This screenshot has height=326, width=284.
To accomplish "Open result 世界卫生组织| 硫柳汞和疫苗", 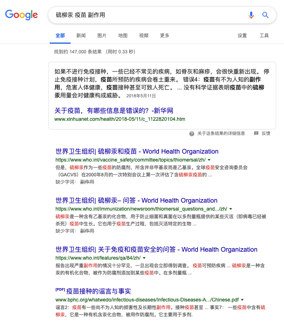I will coord(137,151).
